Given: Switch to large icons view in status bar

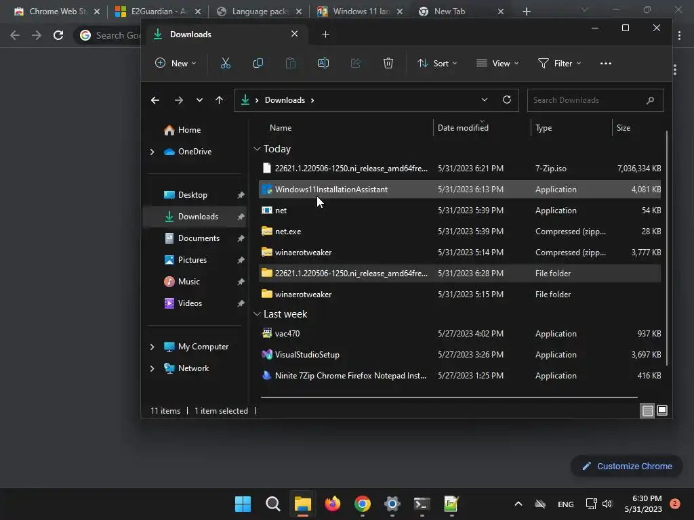Looking at the screenshot, I should tap(662, 410).
